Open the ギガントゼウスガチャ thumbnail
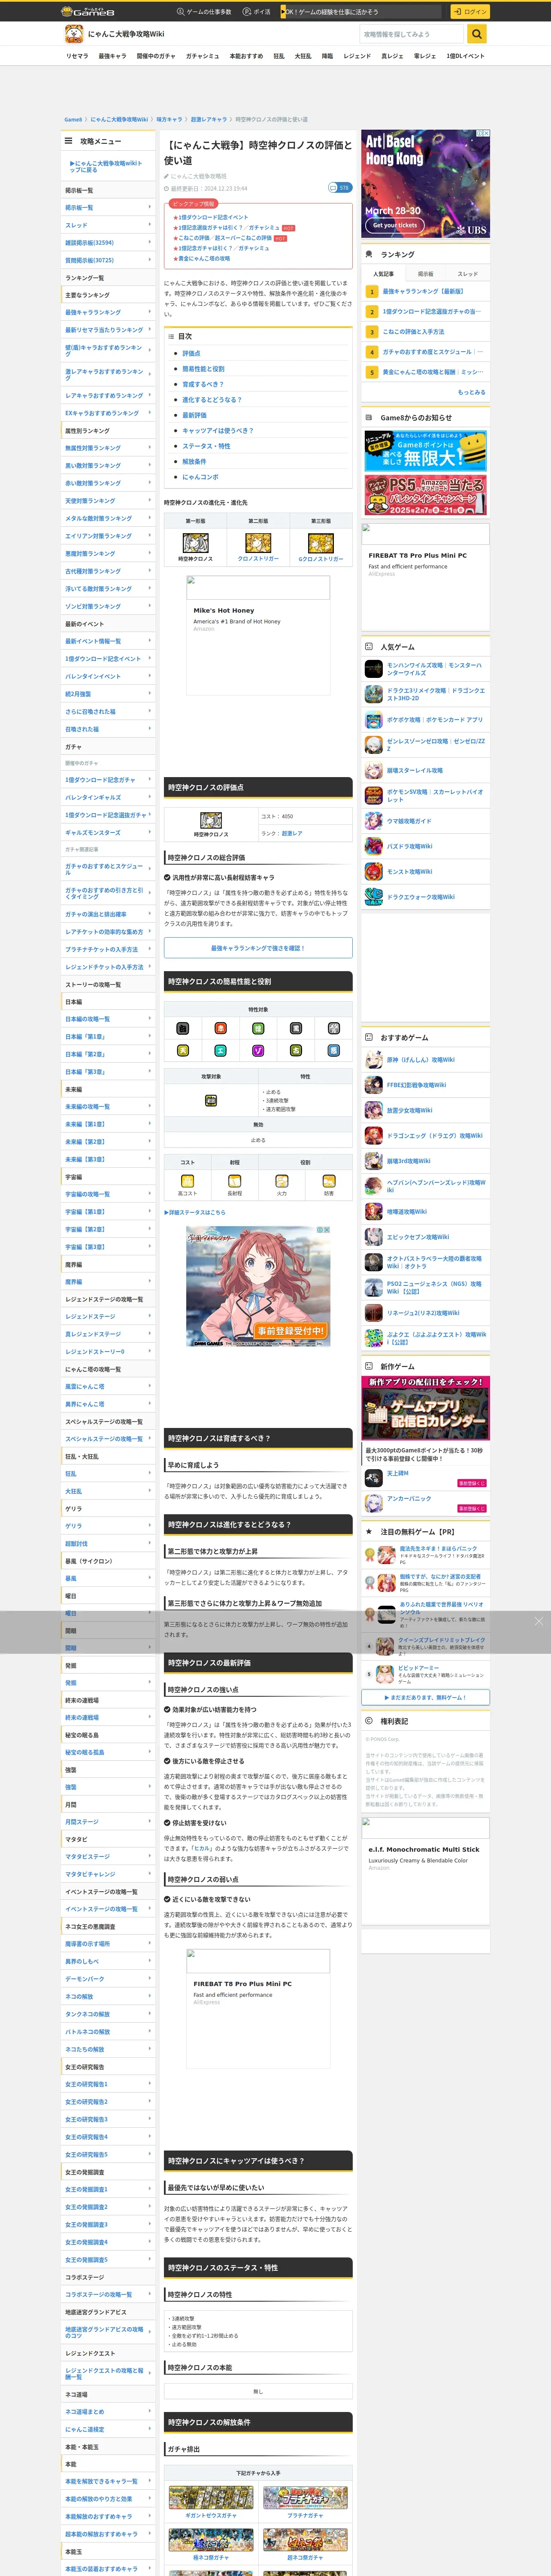 coord(211,2497)
